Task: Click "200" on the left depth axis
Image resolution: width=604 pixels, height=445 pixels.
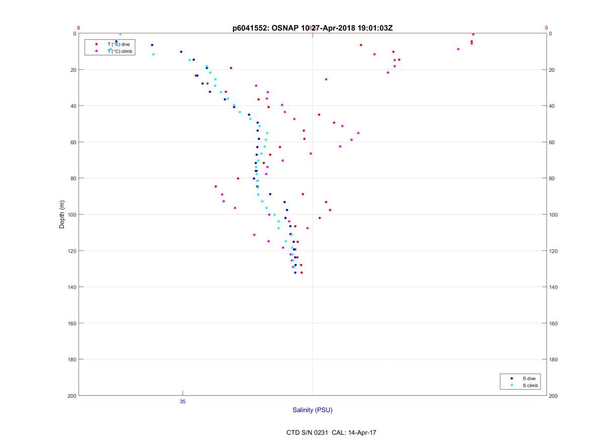Action: pyautogui.click(x=71, y=396)
